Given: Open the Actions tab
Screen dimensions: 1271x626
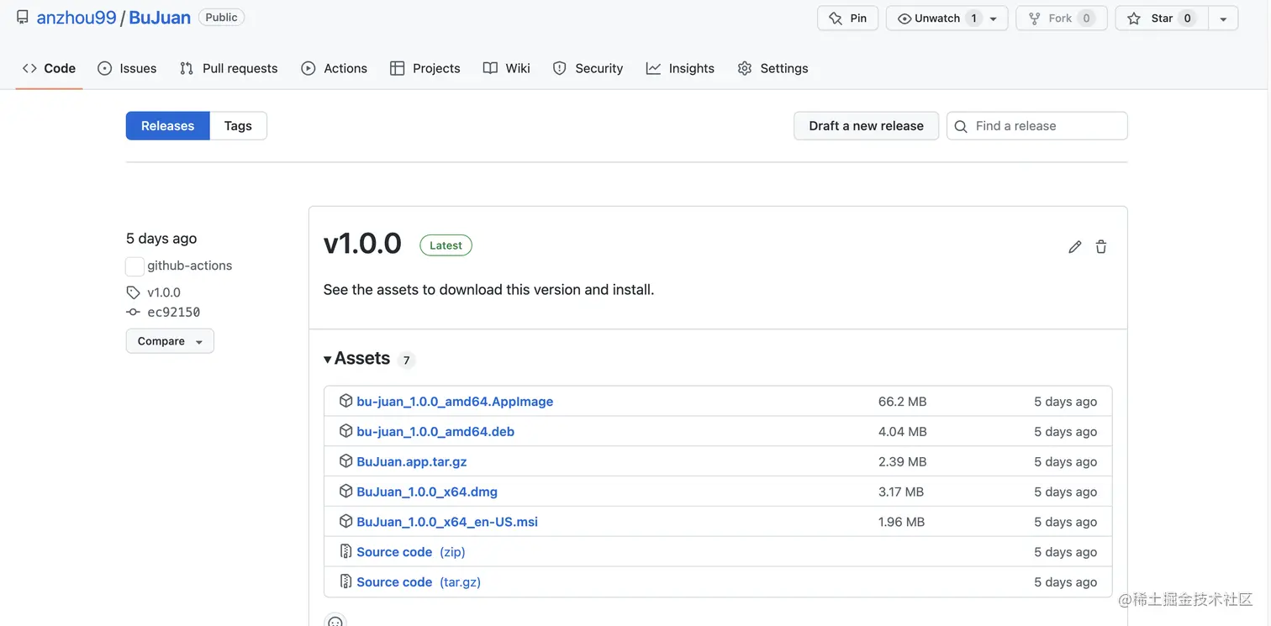Looking at the screenshot, I should point(335,68).
